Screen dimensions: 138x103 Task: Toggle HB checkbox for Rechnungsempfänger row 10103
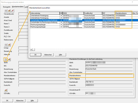(61, 27)
